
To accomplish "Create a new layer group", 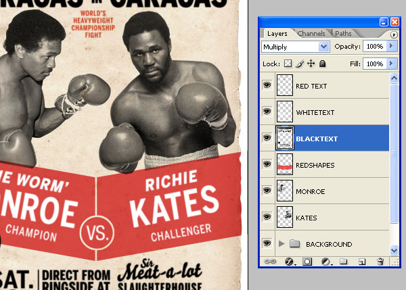I will tap(343, 261).
